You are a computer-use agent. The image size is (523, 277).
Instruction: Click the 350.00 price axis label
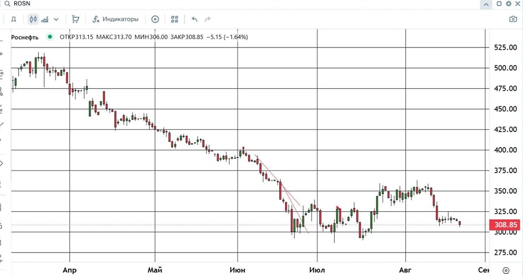point(505,191)
